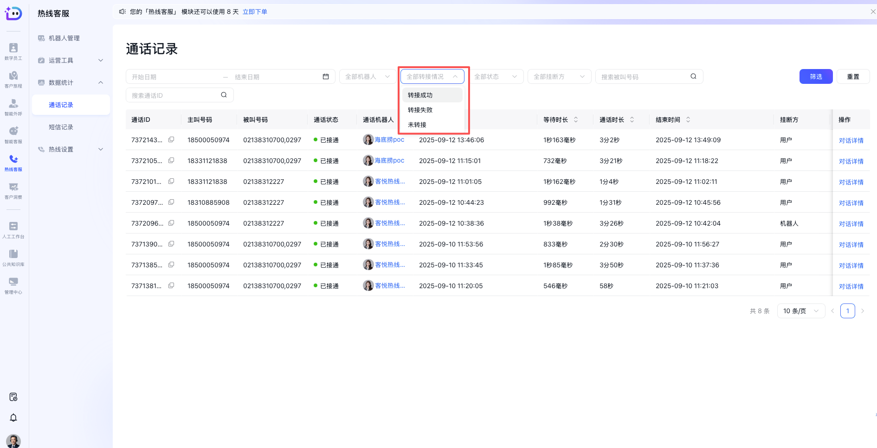Open the 全部机器人 dropdown filter
This screenshot has width=877, height=448.
coord(367,76)
